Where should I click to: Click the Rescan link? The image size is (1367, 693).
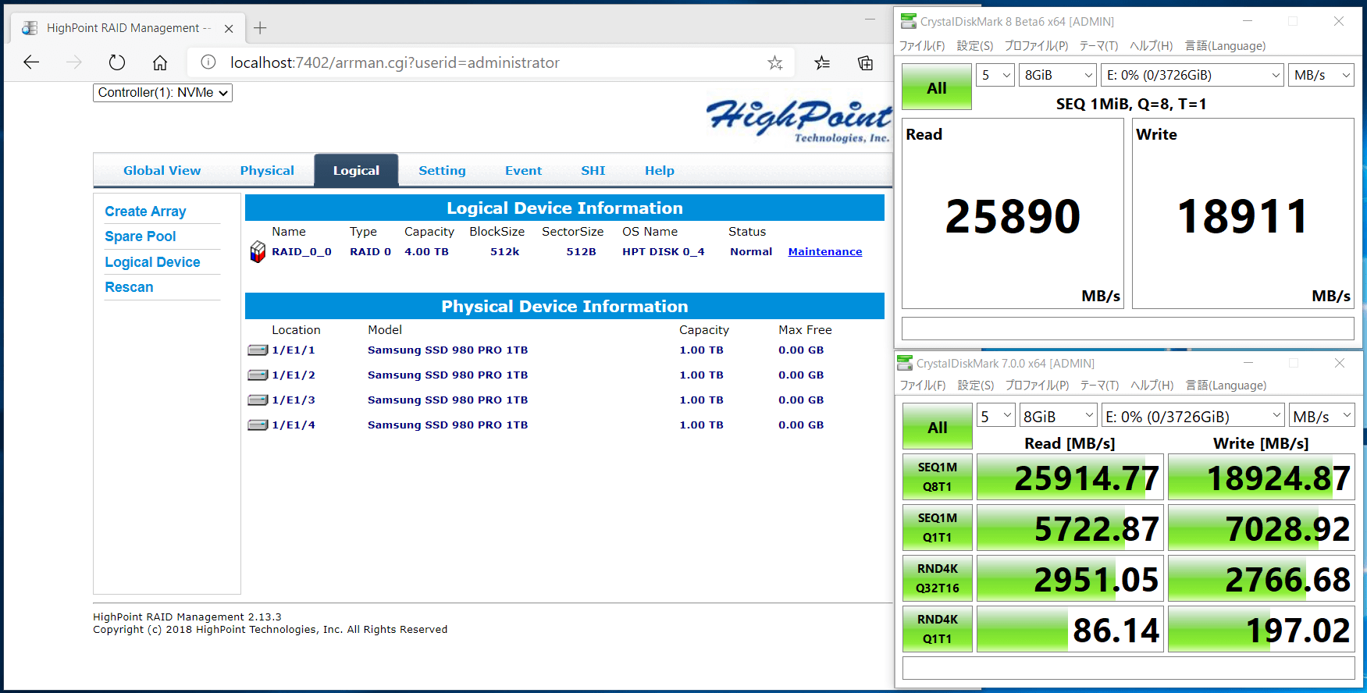(x=129, y=287)
